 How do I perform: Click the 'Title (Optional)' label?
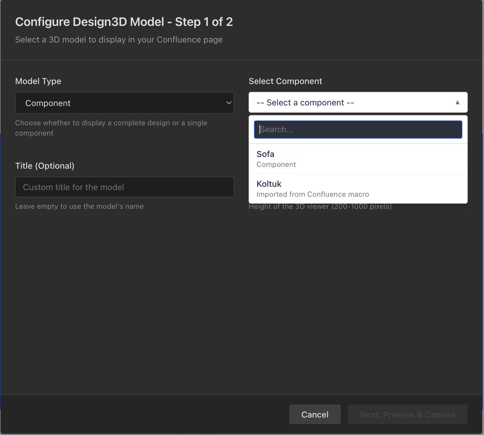click(45, 165)
